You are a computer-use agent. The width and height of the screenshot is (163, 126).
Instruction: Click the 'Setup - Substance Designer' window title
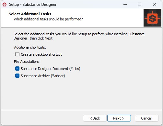coord(33,5)
